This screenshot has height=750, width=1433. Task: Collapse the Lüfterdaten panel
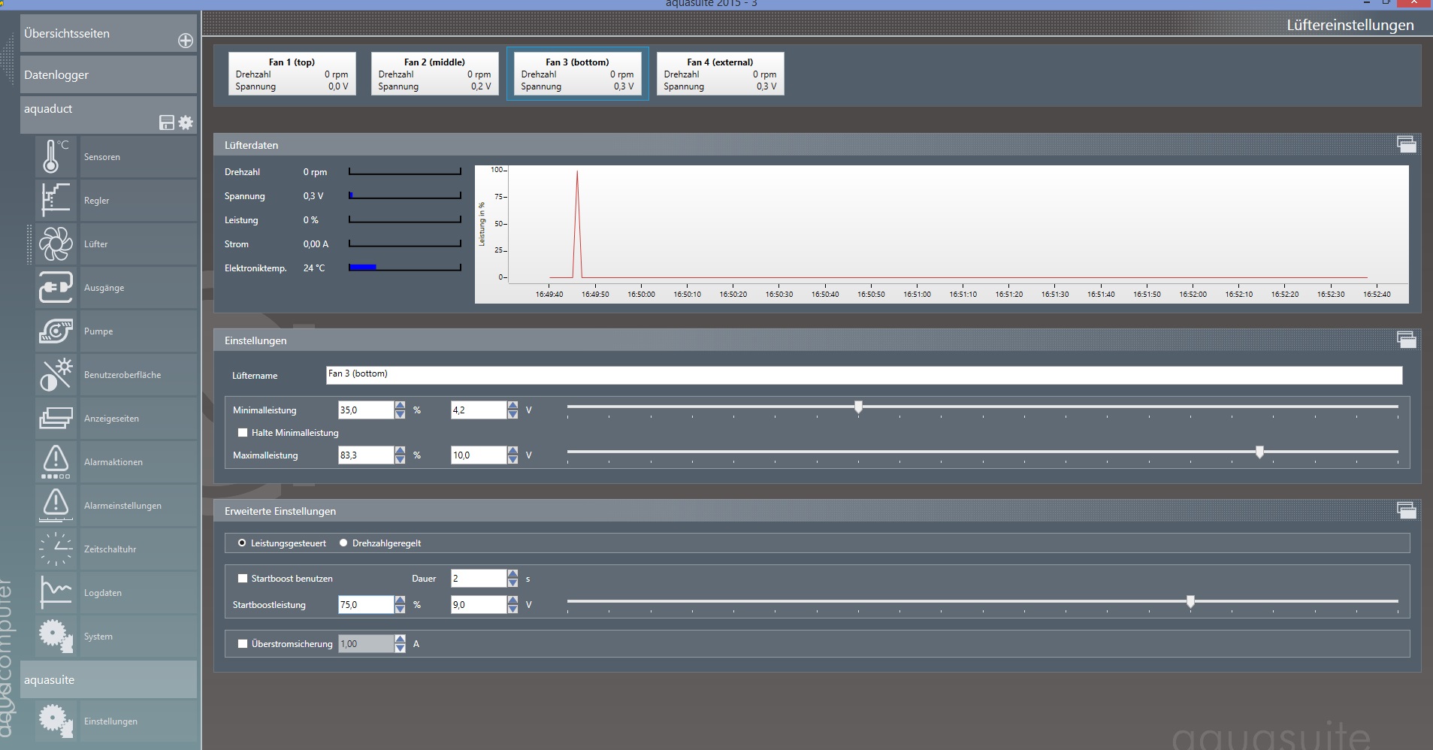tap(1406, 145)
